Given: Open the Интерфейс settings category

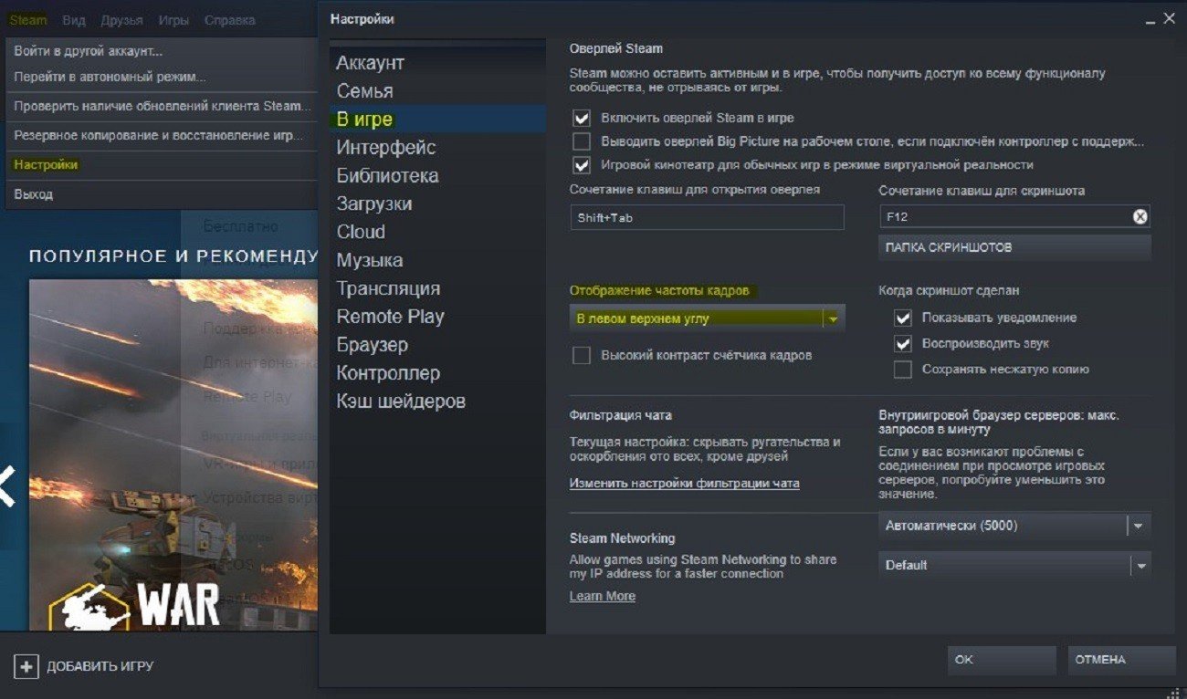Looking at the screenshot, I should click(x=386, y=147).
